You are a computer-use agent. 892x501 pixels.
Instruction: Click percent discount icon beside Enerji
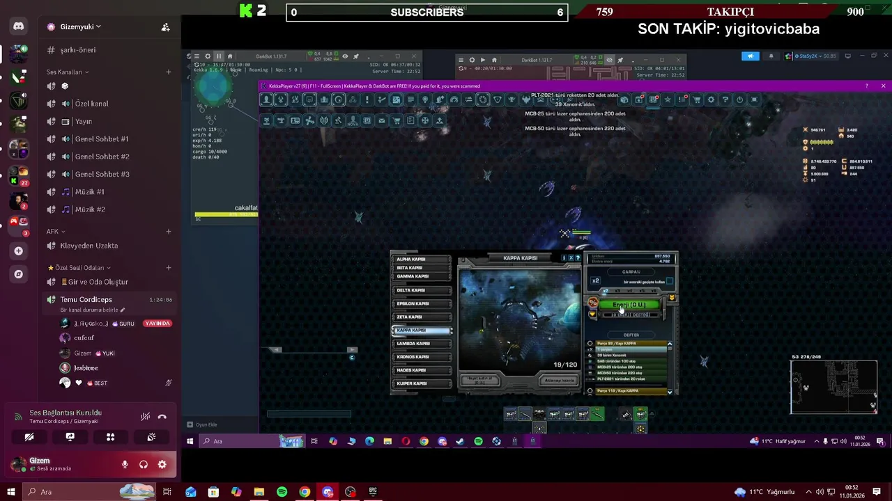(592, 303)
